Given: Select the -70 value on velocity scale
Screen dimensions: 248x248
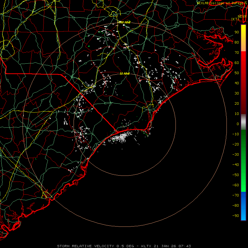Looking at the screenshot, I should pyautogui.click(x=236, y=195).
